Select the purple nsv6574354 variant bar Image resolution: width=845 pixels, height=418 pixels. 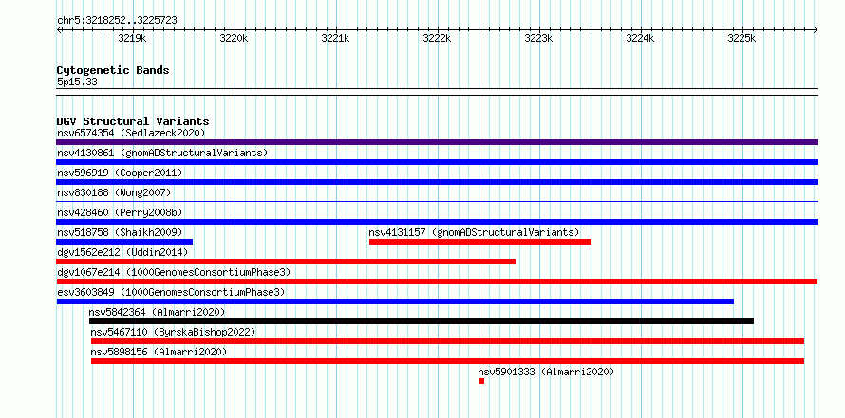pos(437,142)
